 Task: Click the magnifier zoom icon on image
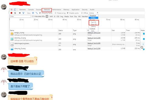(x=142, y=48)
